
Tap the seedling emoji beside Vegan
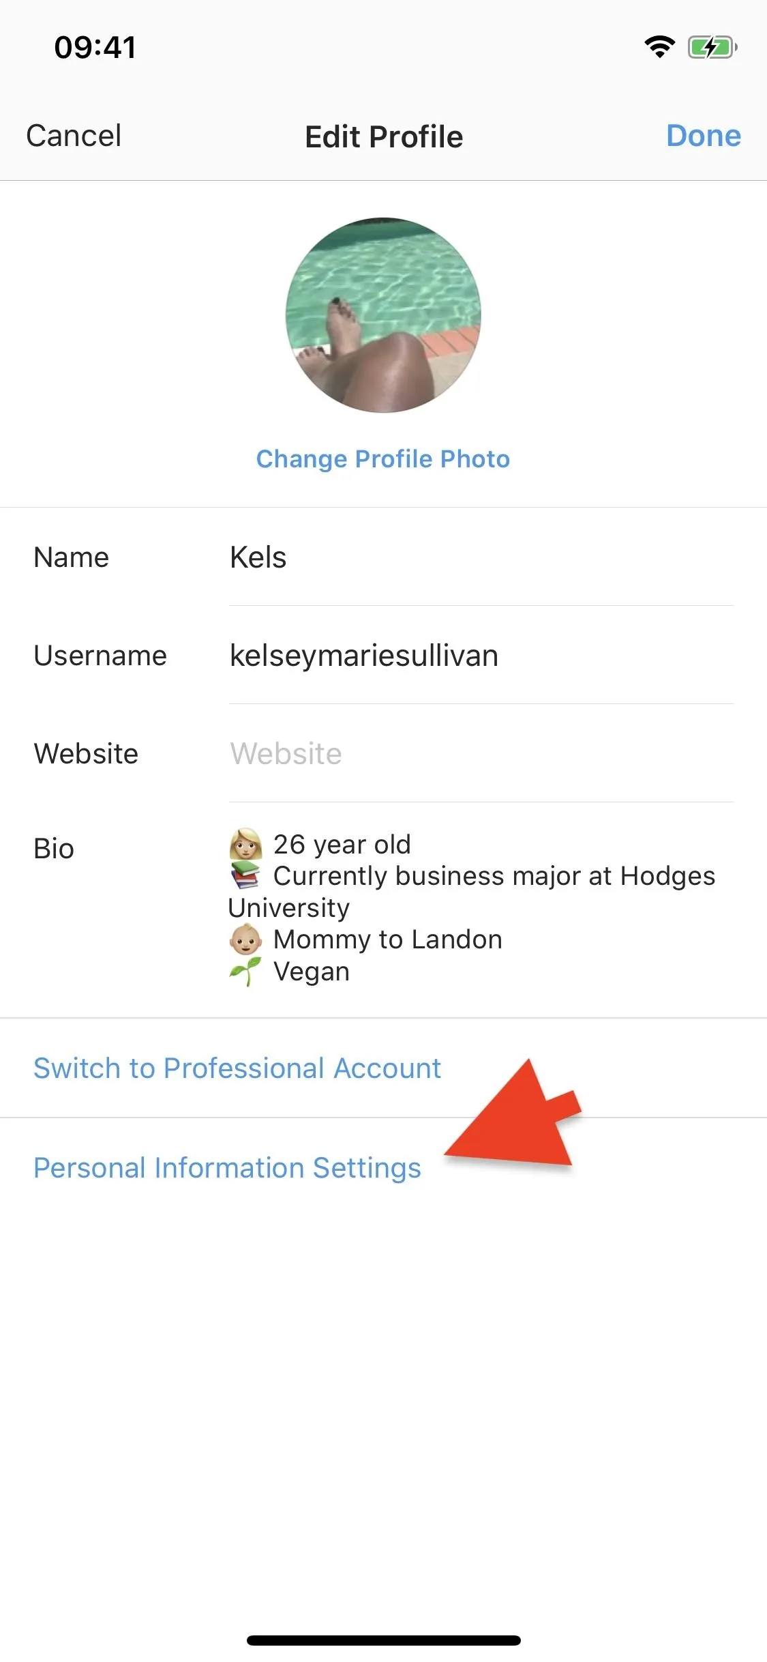tap(245, 971)
